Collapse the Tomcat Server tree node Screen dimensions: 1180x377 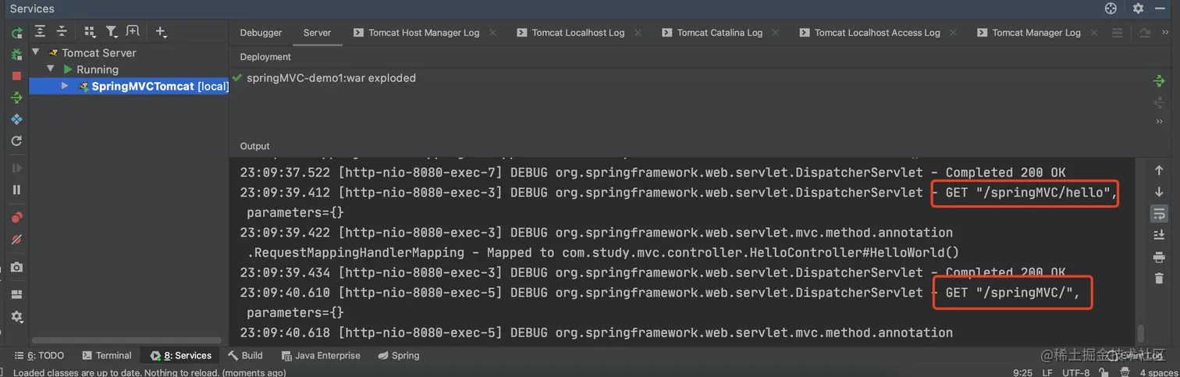pos(36,52)
